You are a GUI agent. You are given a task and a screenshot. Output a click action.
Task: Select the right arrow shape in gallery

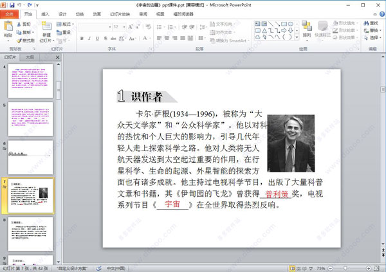pyautogui.click(x=284, y=30)
